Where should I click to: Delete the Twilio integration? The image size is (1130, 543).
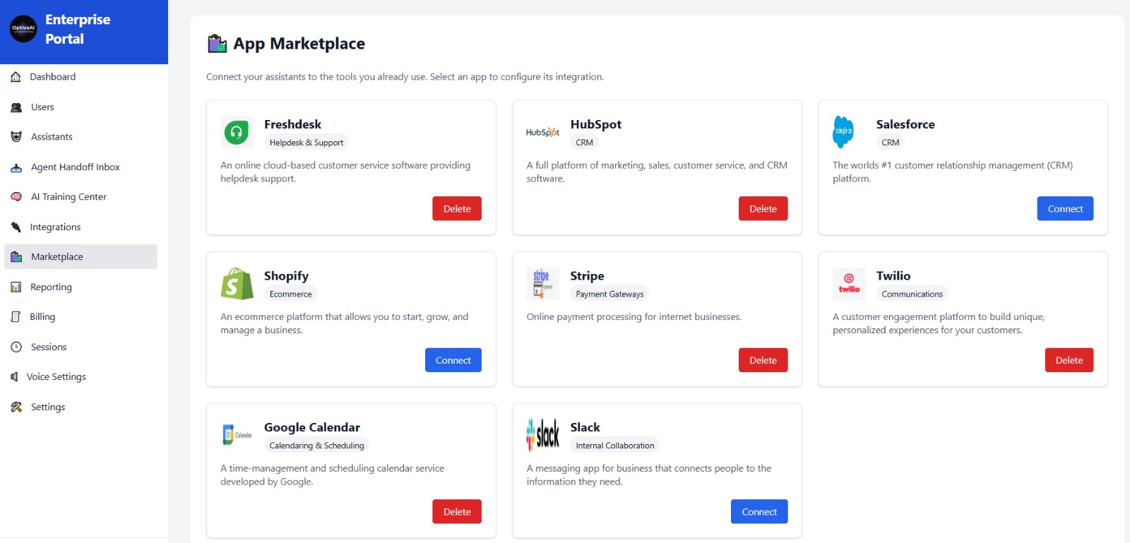tap(1069, 360)
